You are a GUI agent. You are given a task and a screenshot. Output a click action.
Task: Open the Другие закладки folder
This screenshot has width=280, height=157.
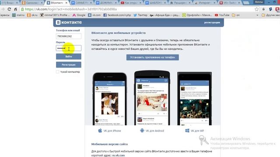point(271,15)
